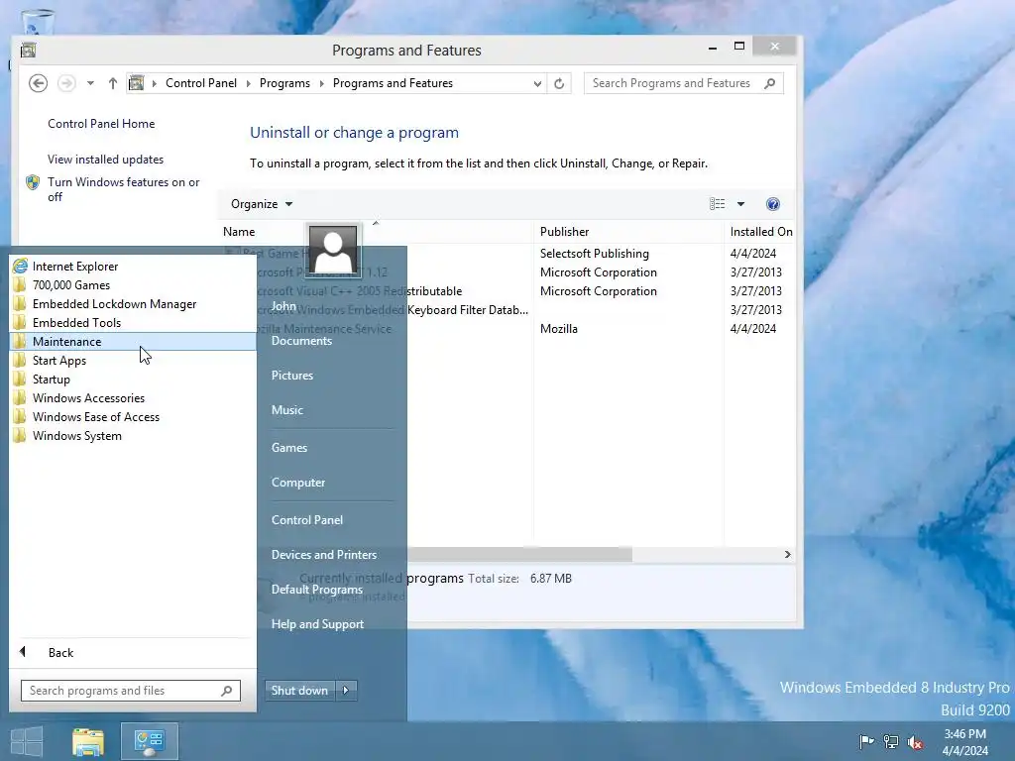Click the muted volume icon in tray

pos(915,742)
